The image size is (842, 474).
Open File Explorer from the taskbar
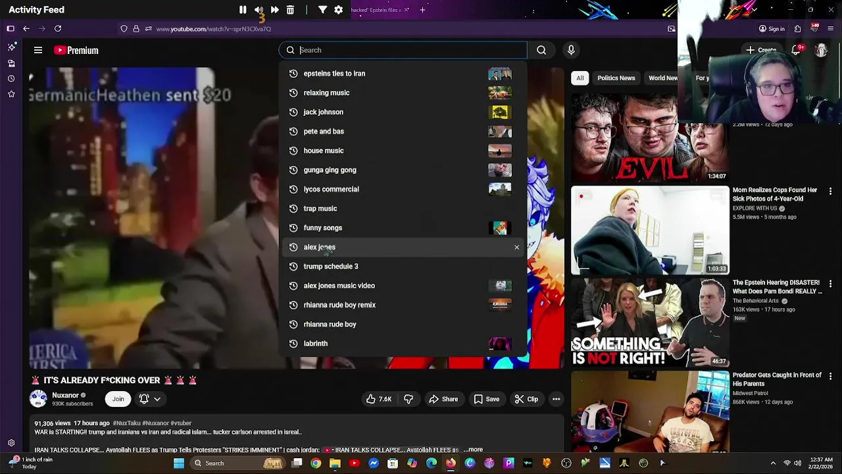pyautogui.click(x=335, y=463)
